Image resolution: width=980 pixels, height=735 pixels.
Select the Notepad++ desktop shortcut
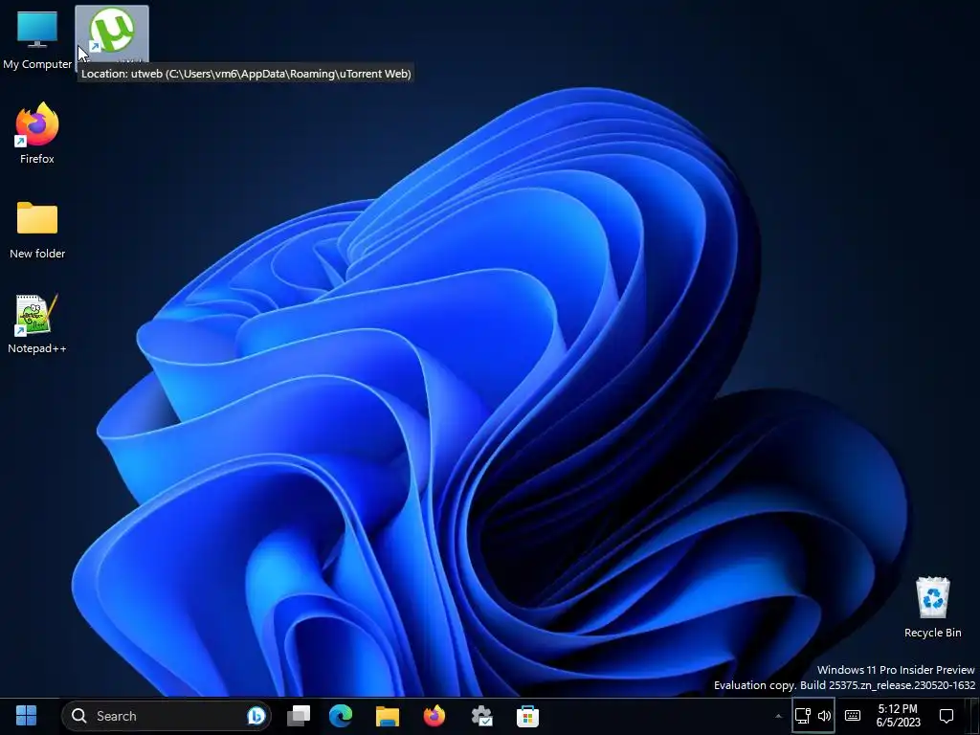pyautogui.click(x=37, y=323)
